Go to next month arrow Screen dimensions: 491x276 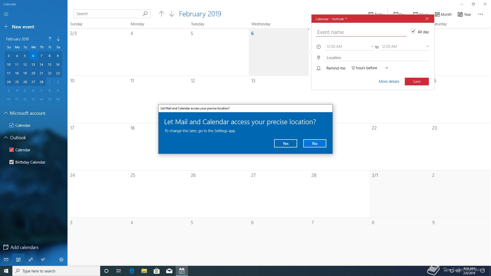[172, 14]
